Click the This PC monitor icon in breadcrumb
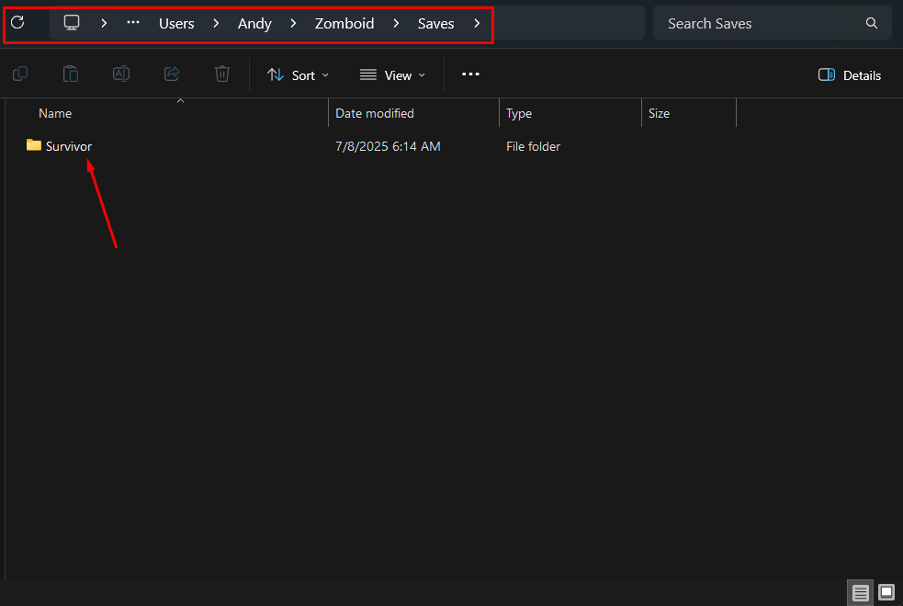Viewport: 903px width, 606px height. coord(72,23)
